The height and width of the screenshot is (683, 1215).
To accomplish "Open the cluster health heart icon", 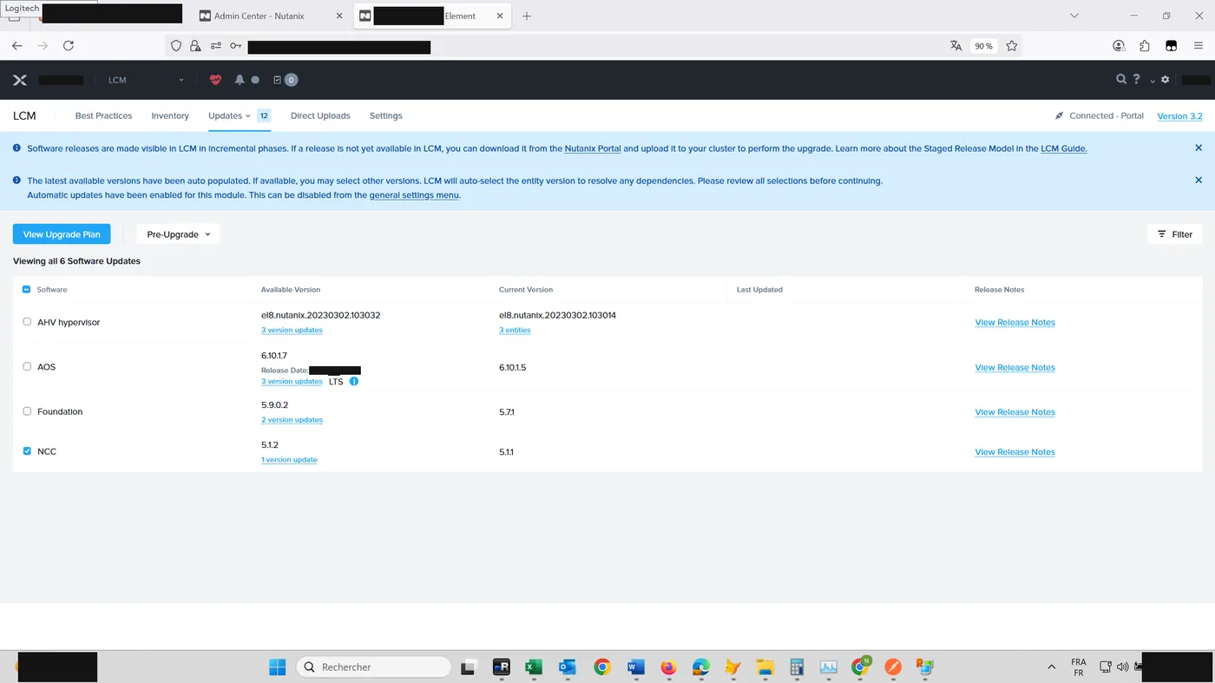I will (x=215, y=80).
